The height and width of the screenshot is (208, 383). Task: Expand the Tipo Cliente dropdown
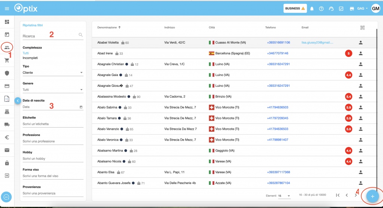click(x=53, y=73)
